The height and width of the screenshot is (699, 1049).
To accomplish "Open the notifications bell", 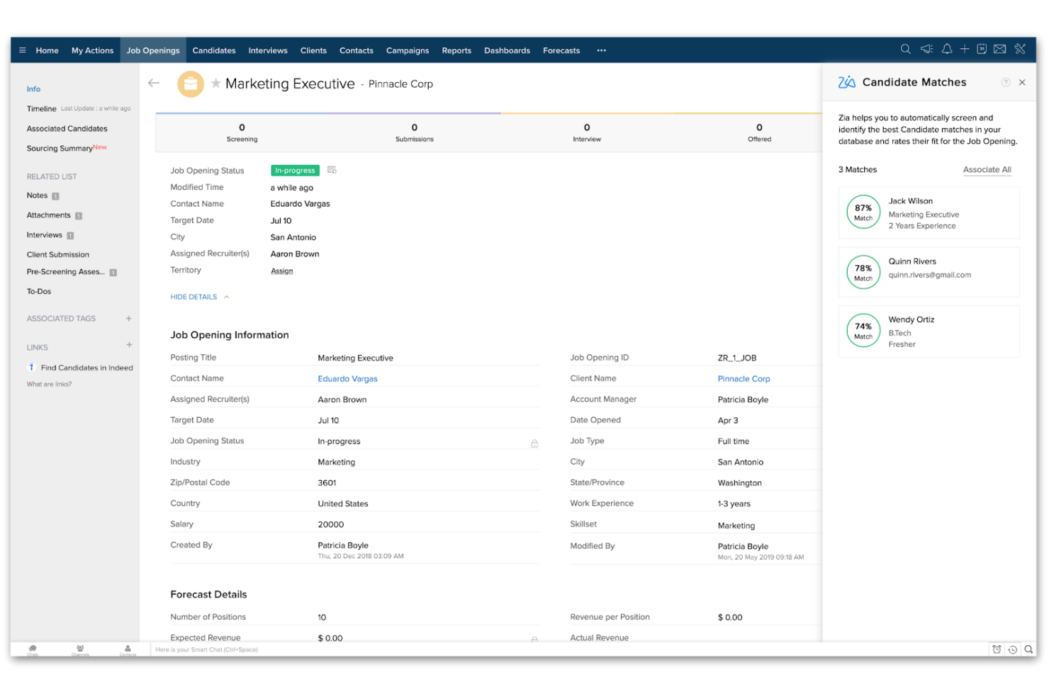I will click(946, 50).
